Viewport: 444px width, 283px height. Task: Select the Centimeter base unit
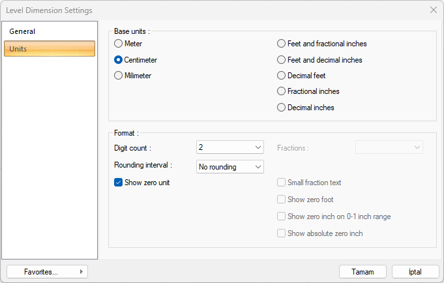coord(119,60)
